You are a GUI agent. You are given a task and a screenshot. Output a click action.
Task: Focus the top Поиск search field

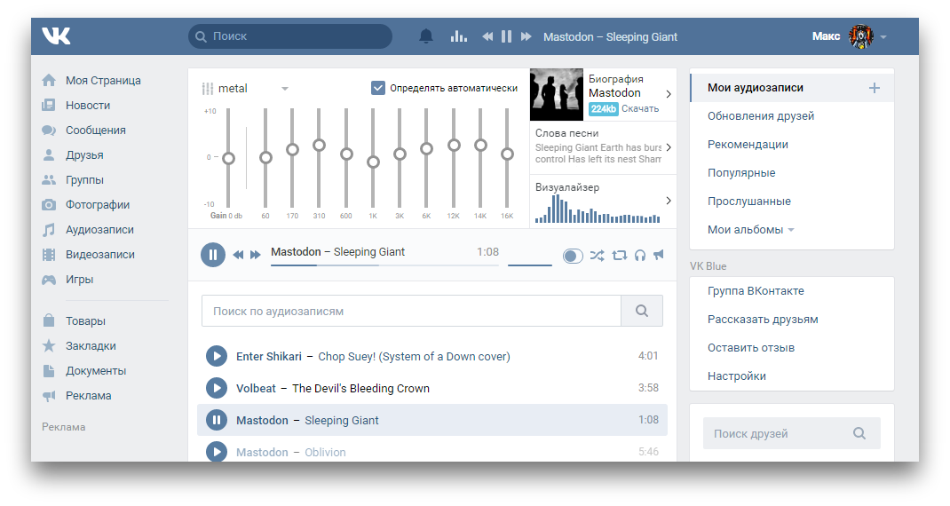pyautogui.click(x=290, y=36)
